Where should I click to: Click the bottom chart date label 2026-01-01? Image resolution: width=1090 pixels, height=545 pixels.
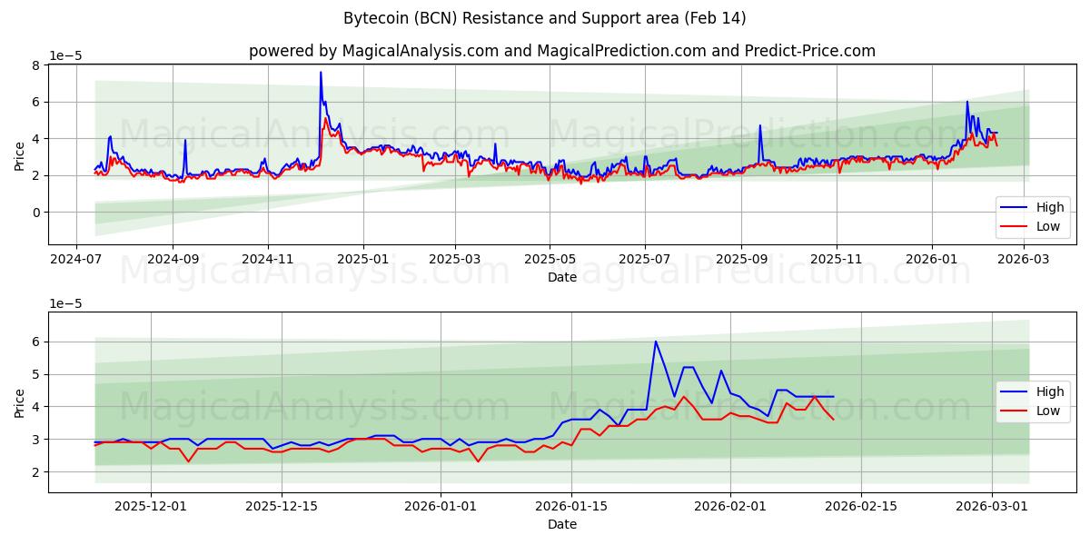pos(441,507)
